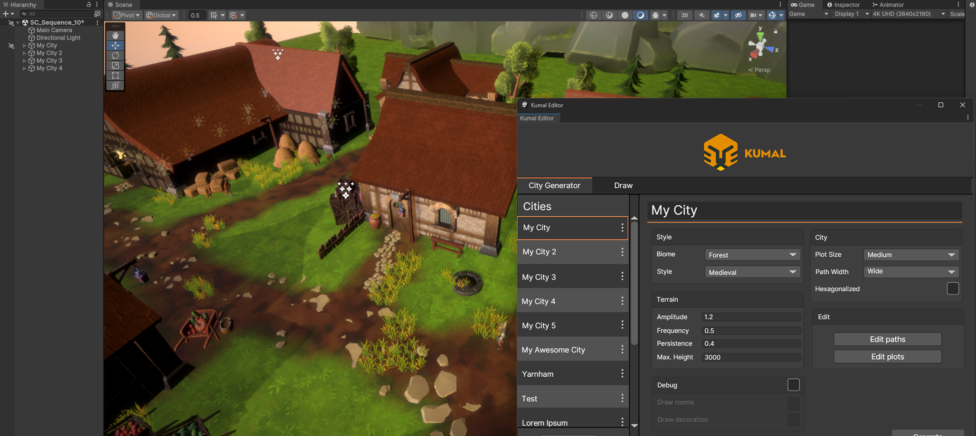Select the Hand pan tool
Screen dimensions: 976x436
[115, 35]
